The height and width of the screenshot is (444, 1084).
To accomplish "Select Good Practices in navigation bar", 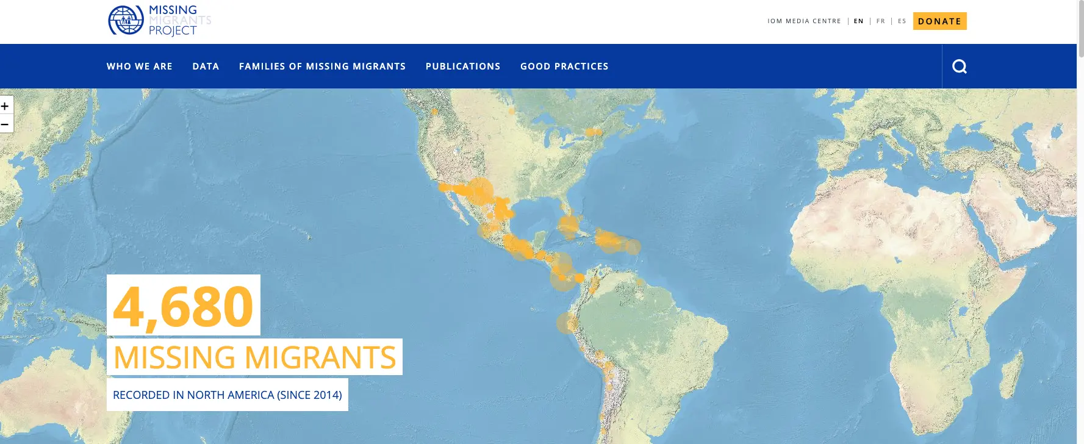I will coord(564,66).
